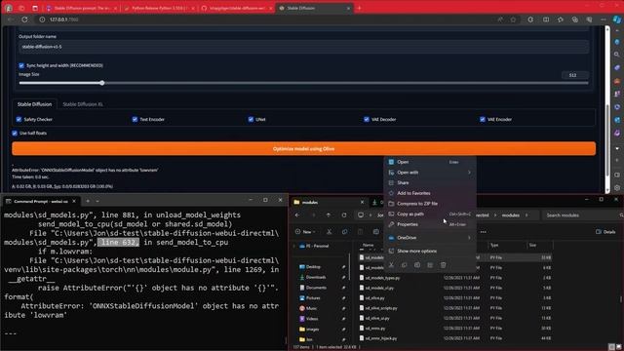Click the Rename icon in Explorer toolbar
Screen dimensions: 624x351
click(x=376, y=232)
